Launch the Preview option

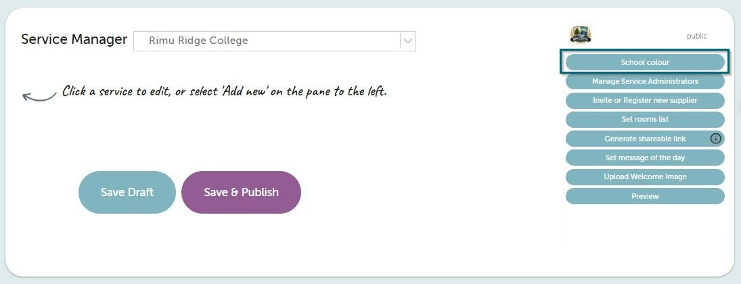point(645,196)
